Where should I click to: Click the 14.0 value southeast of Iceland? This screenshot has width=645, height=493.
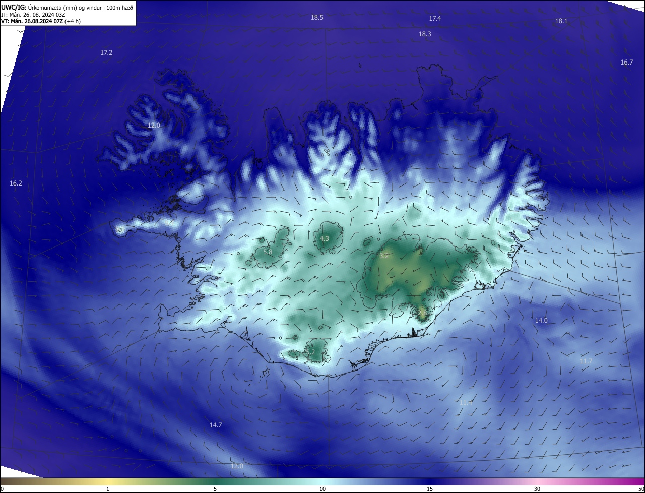pos(541,321)
